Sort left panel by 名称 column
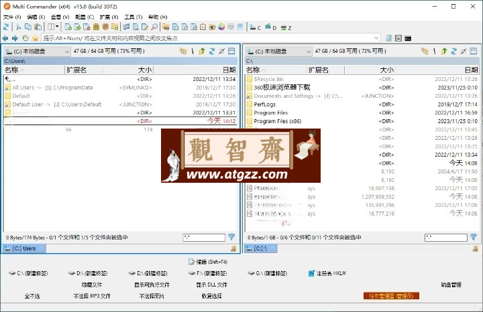The width and height of the screenshot is (483, 312). pos(34,70)
